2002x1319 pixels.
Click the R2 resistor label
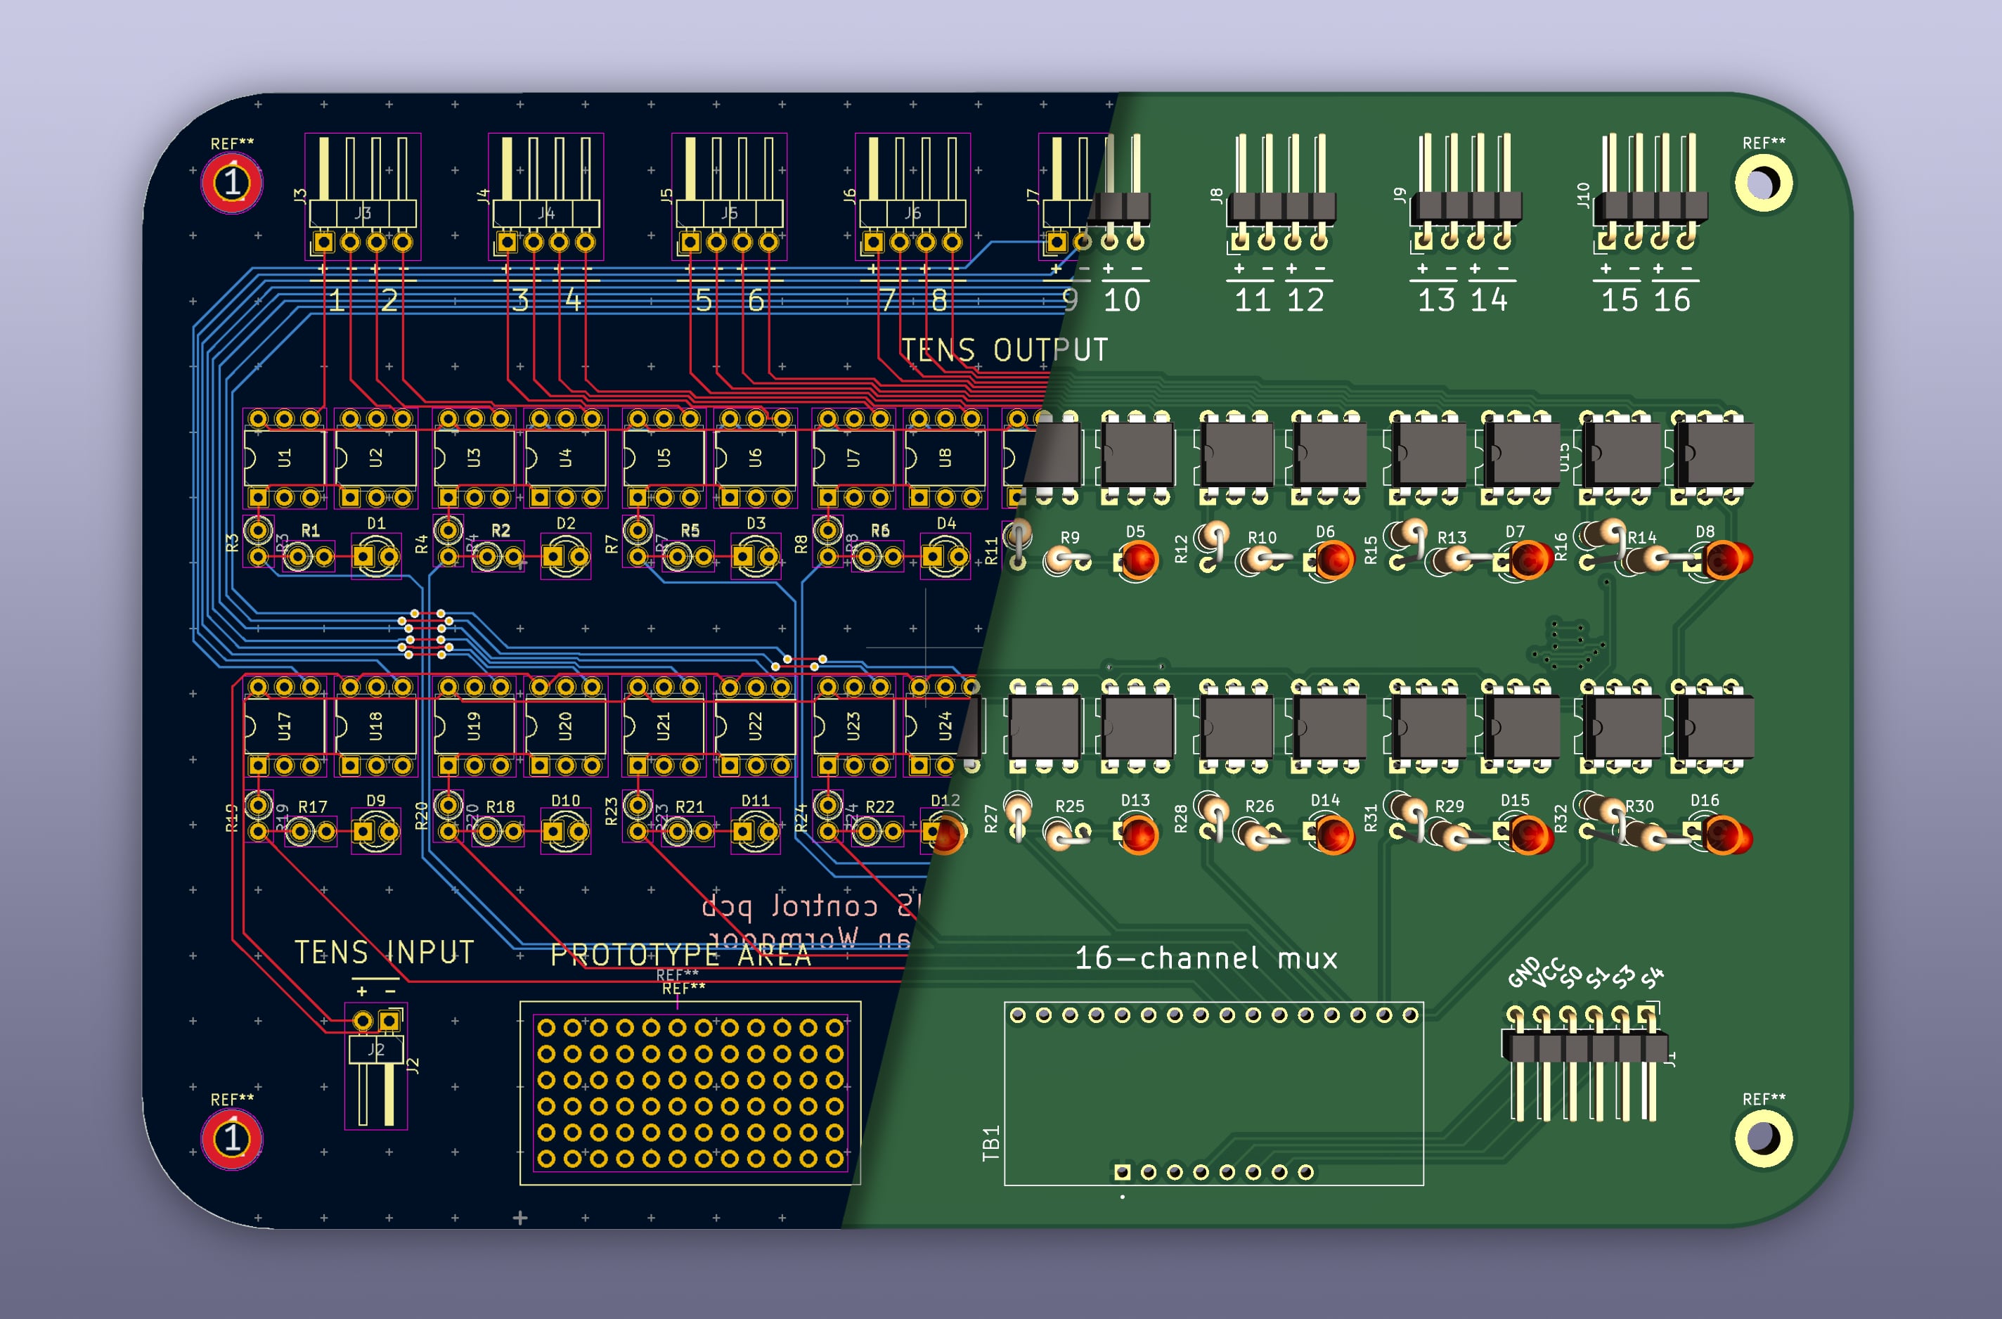[x=500, y=531]
